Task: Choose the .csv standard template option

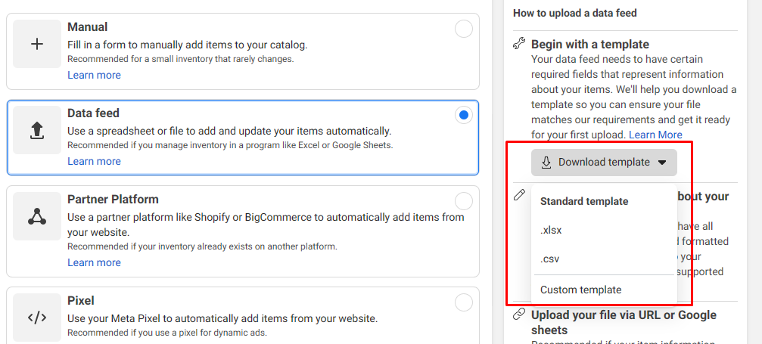Action: [549, 259]
